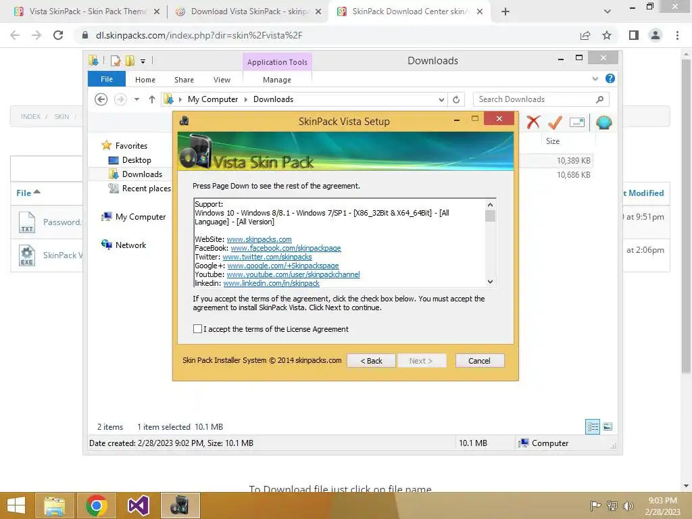Select Favorites in navigation pane
This screenshot has height=519, width=692.
pyautogui.click(x=131, y=146)
